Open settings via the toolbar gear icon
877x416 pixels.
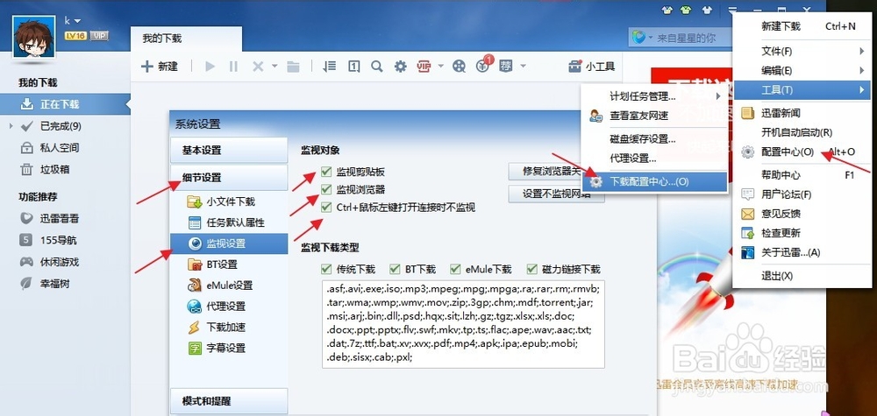pos(401,67)
